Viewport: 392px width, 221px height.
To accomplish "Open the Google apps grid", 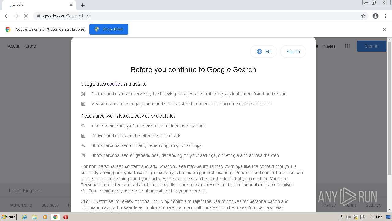I will click(x=347, y=46).
